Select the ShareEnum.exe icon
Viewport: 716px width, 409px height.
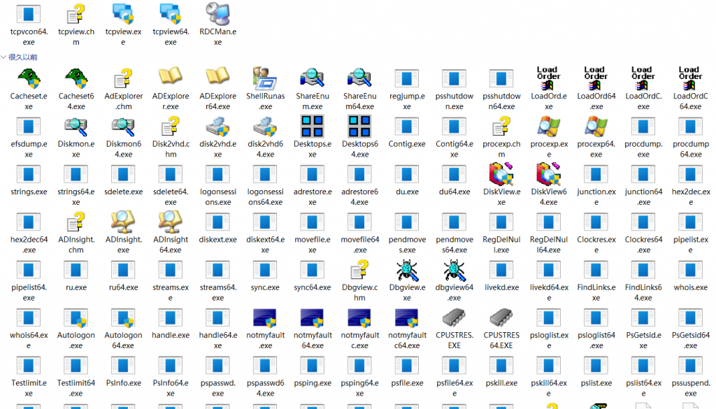(313, 78)
